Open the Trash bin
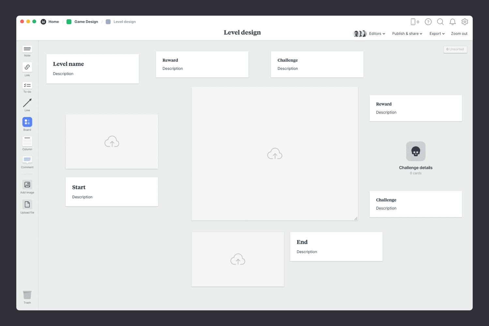The width and height of the screenshot is (489, 326). [x=27, y=295]
